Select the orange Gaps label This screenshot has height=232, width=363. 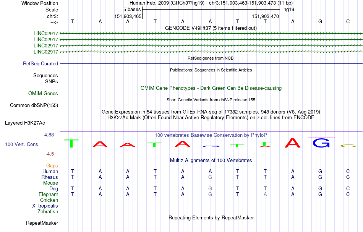click(52, 165)
